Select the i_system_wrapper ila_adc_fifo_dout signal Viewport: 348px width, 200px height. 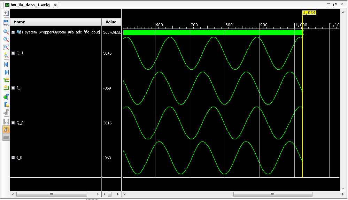click(61, 32)
